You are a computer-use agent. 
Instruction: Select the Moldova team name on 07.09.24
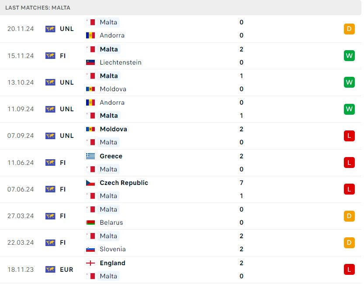pos(113,129)
